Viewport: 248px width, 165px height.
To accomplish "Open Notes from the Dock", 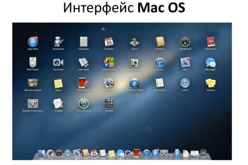I will [111, 153].
